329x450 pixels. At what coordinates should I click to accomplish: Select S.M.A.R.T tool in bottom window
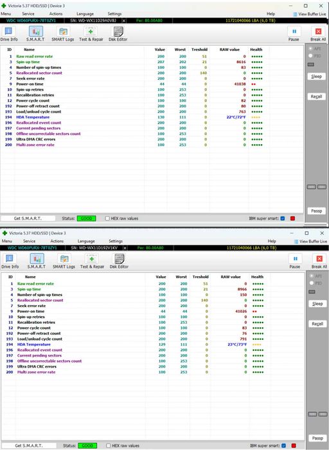coord(37,261)
